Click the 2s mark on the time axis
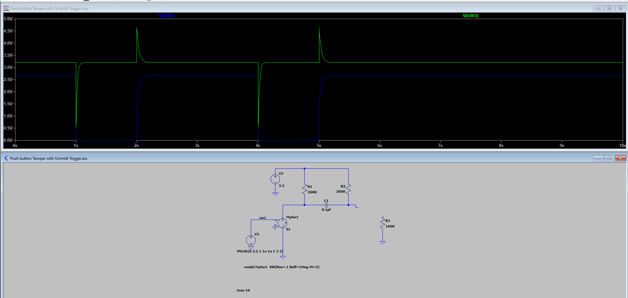 click(x=137, y=145)
